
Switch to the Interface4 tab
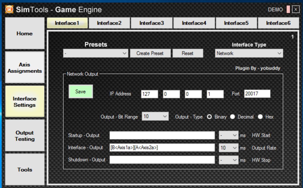(x=194, y=23)
